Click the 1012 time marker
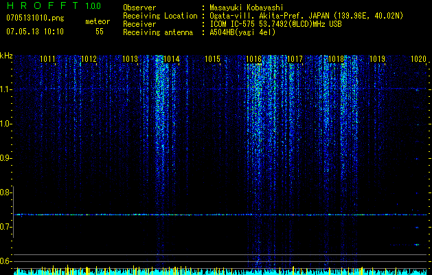 (x=89, y=59)
